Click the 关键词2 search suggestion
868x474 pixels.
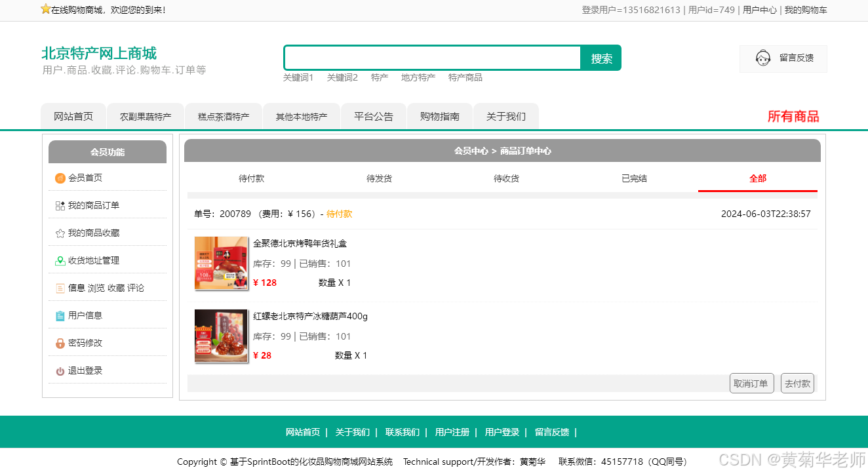(x=342, y=77)
